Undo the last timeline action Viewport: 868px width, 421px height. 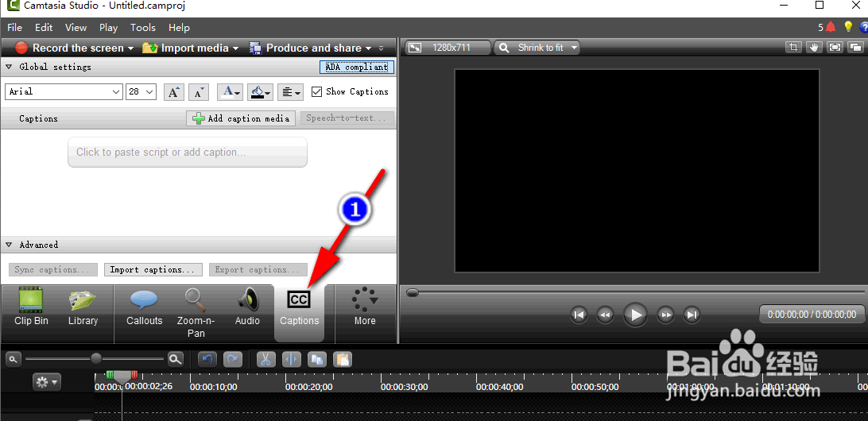[207, 359]
